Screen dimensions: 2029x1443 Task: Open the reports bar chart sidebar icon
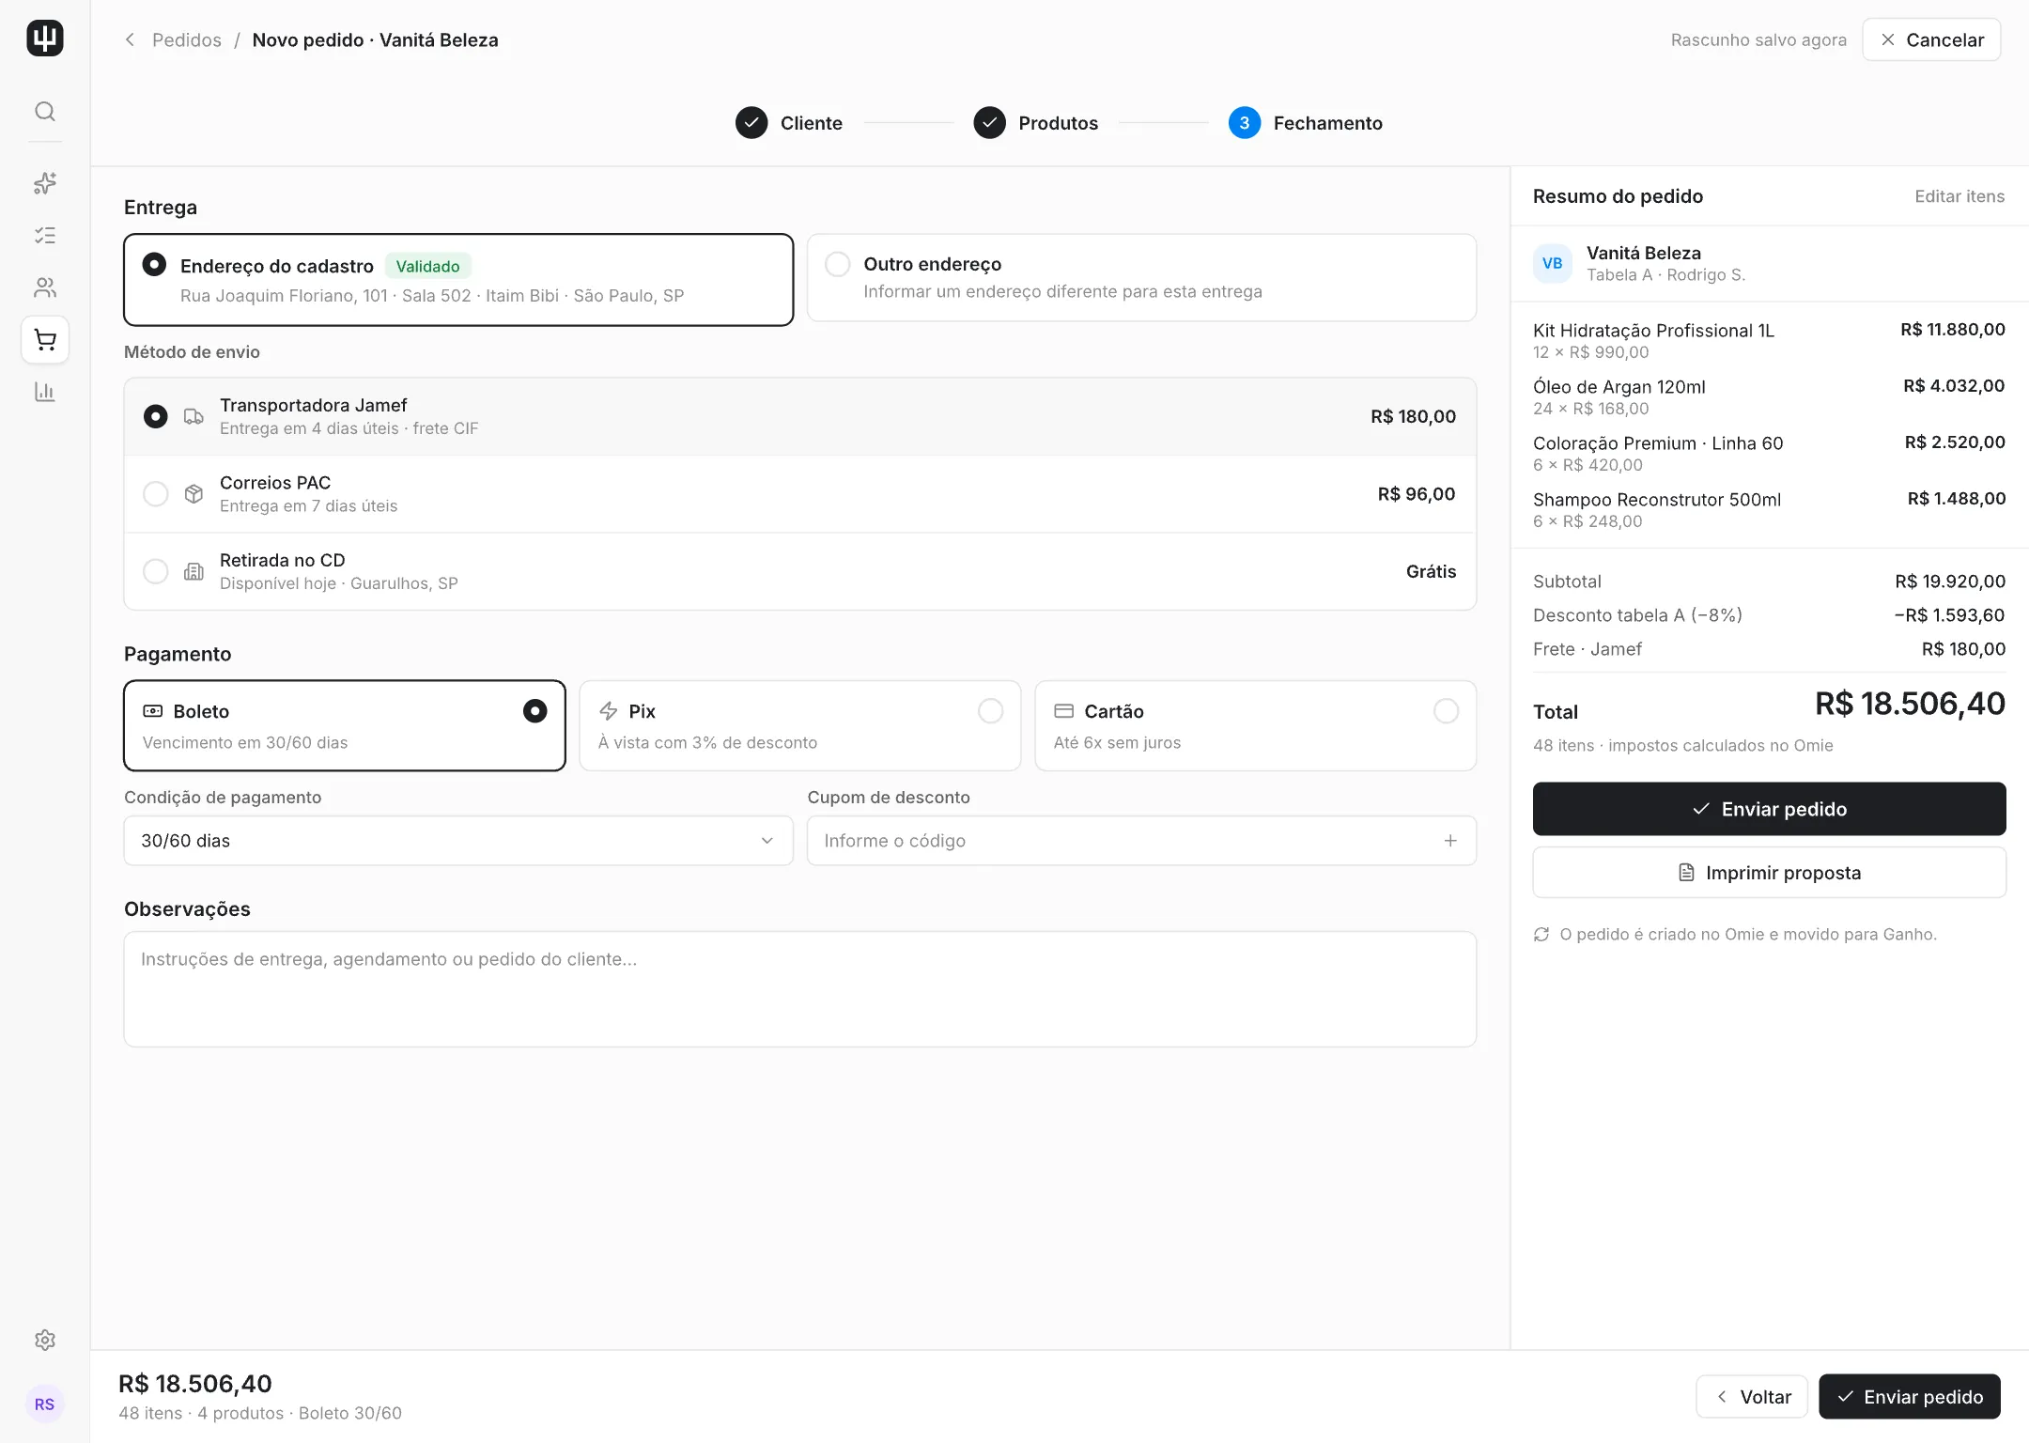[44, 392]
